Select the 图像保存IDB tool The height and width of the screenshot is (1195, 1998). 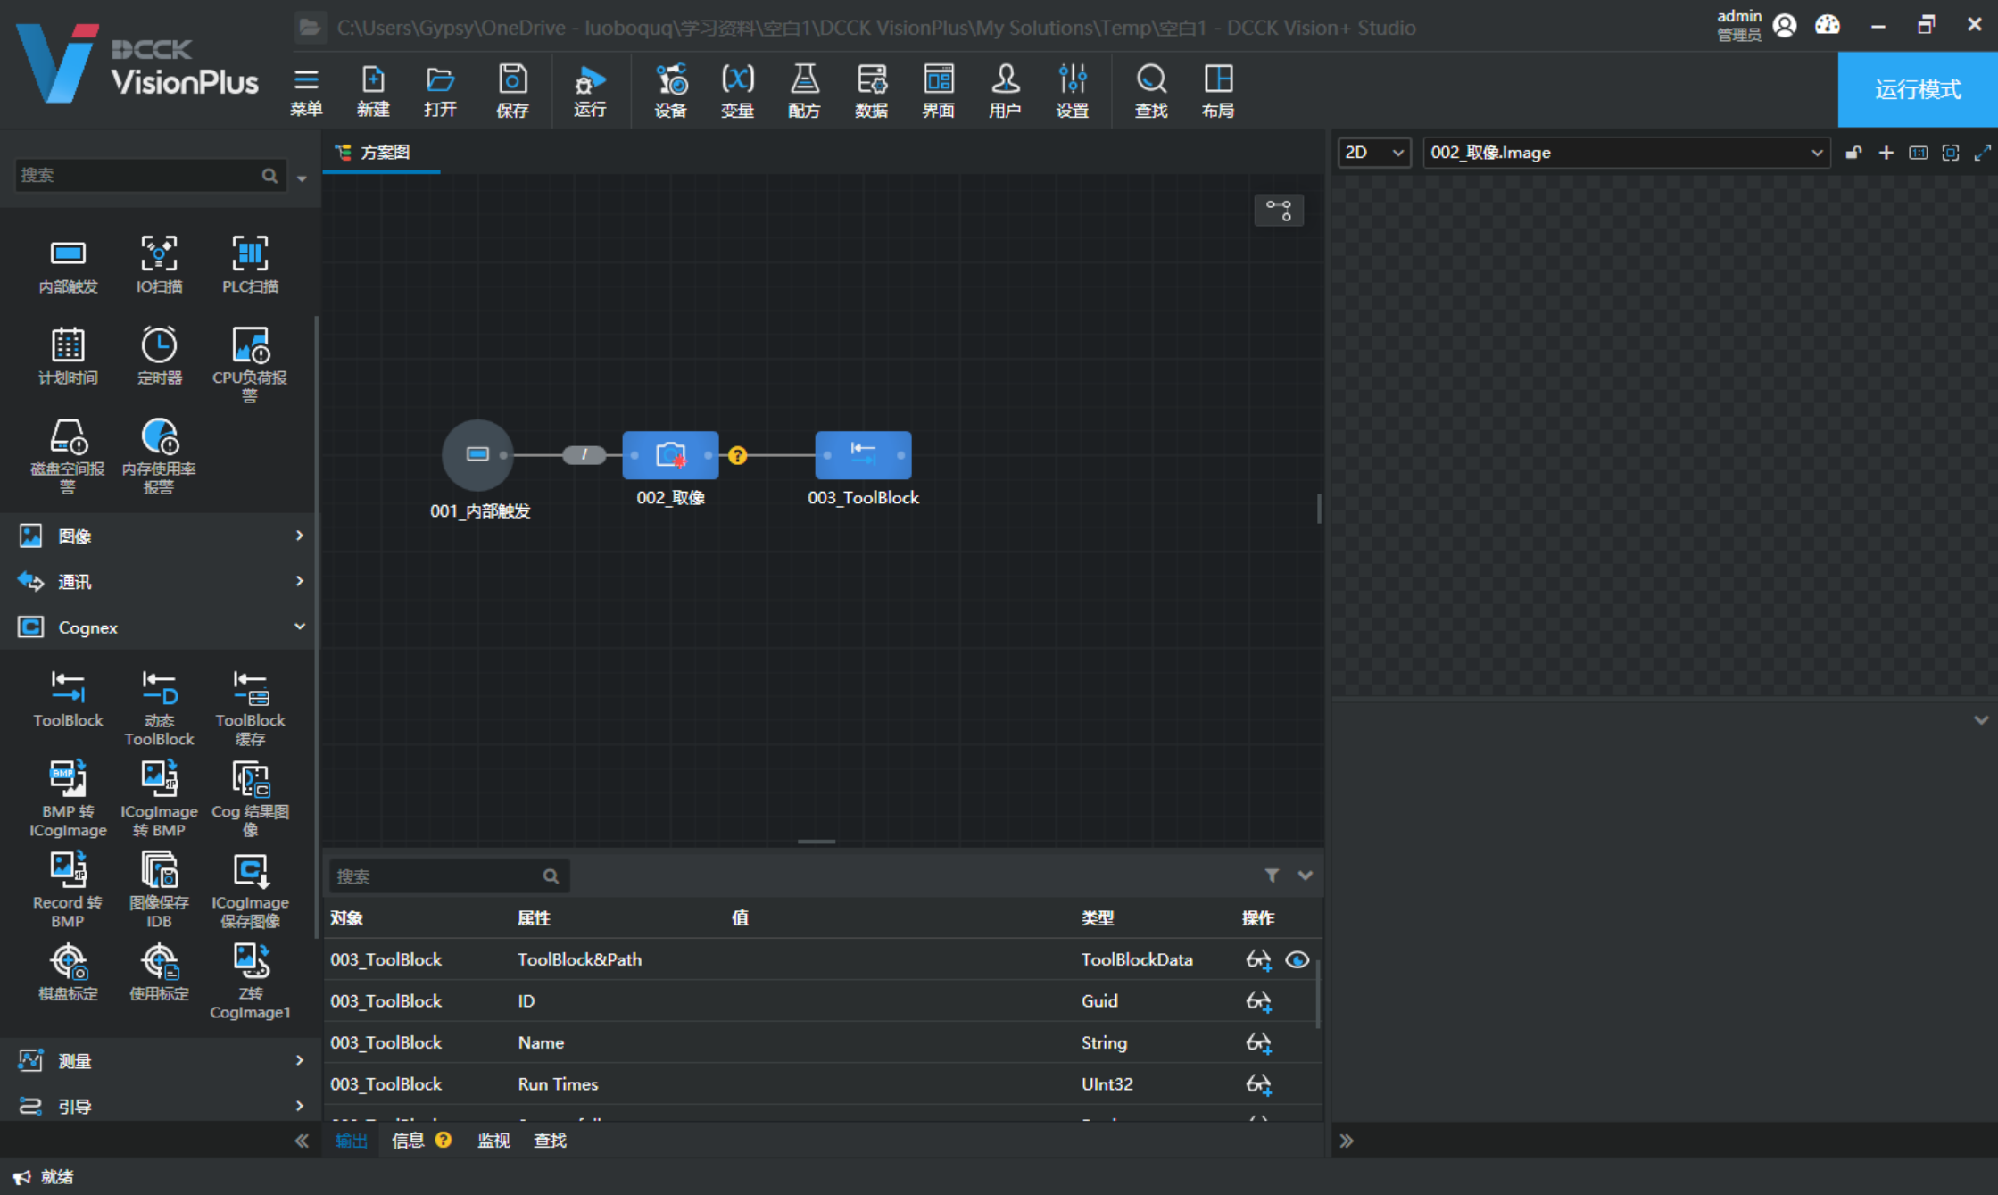(159, 891)
